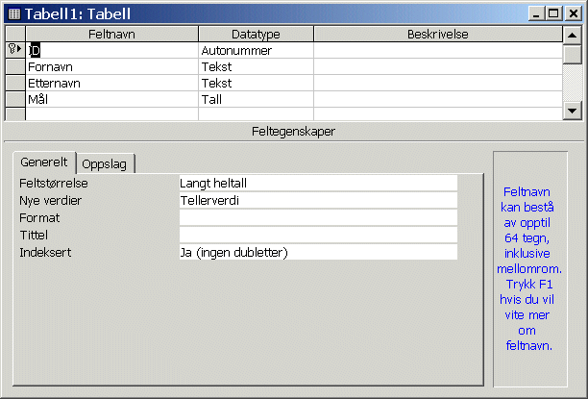Image resolution: width=588 pixels, height=399 pixels.
Task: Open the Generelt tab
Action: click(x=44, y=162)
